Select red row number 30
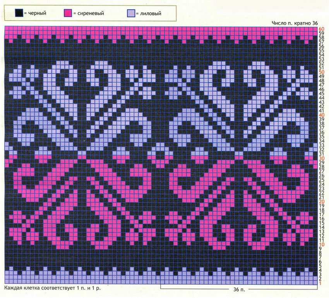 click(x=321, y=158)
